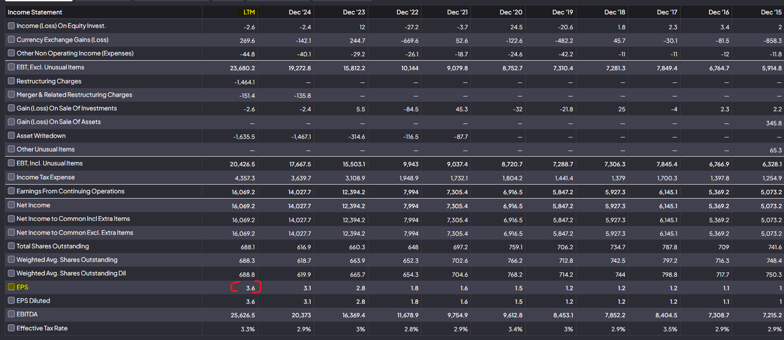The width and height of the screenshot is (784, 340).
Task: Click the LTM column header
Action: click(249, 12)
